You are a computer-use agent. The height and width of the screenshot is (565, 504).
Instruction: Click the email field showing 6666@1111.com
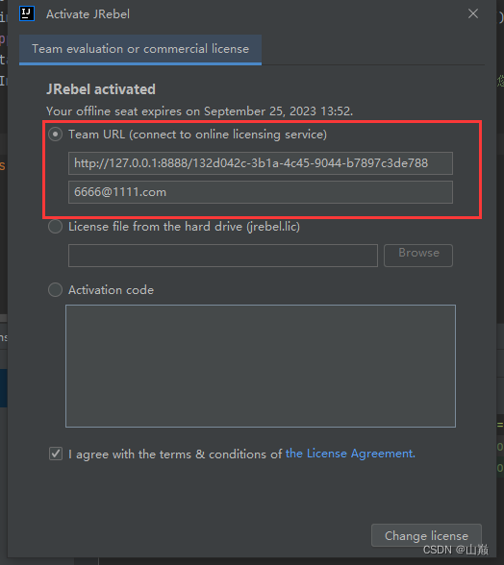[x=261, y=192]
